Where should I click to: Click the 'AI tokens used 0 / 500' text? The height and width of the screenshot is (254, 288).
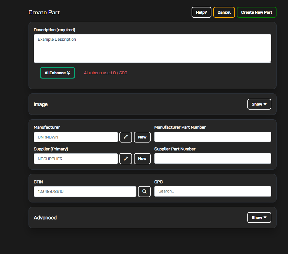point(106,73)
